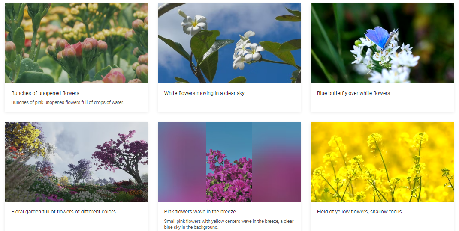Open the floral garden thumbnail
This screenshot has height=231, width=459.
tap(76, 162)
